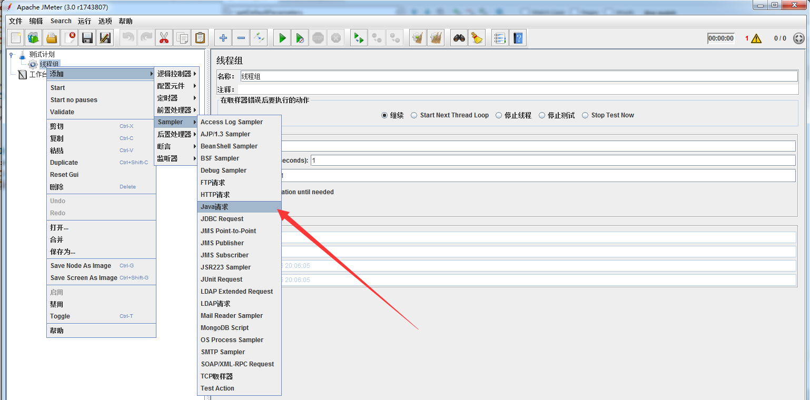This screenshot has height=400, width=810.
Task: Select the 停止线程 radio button
Action: (499, 115)
